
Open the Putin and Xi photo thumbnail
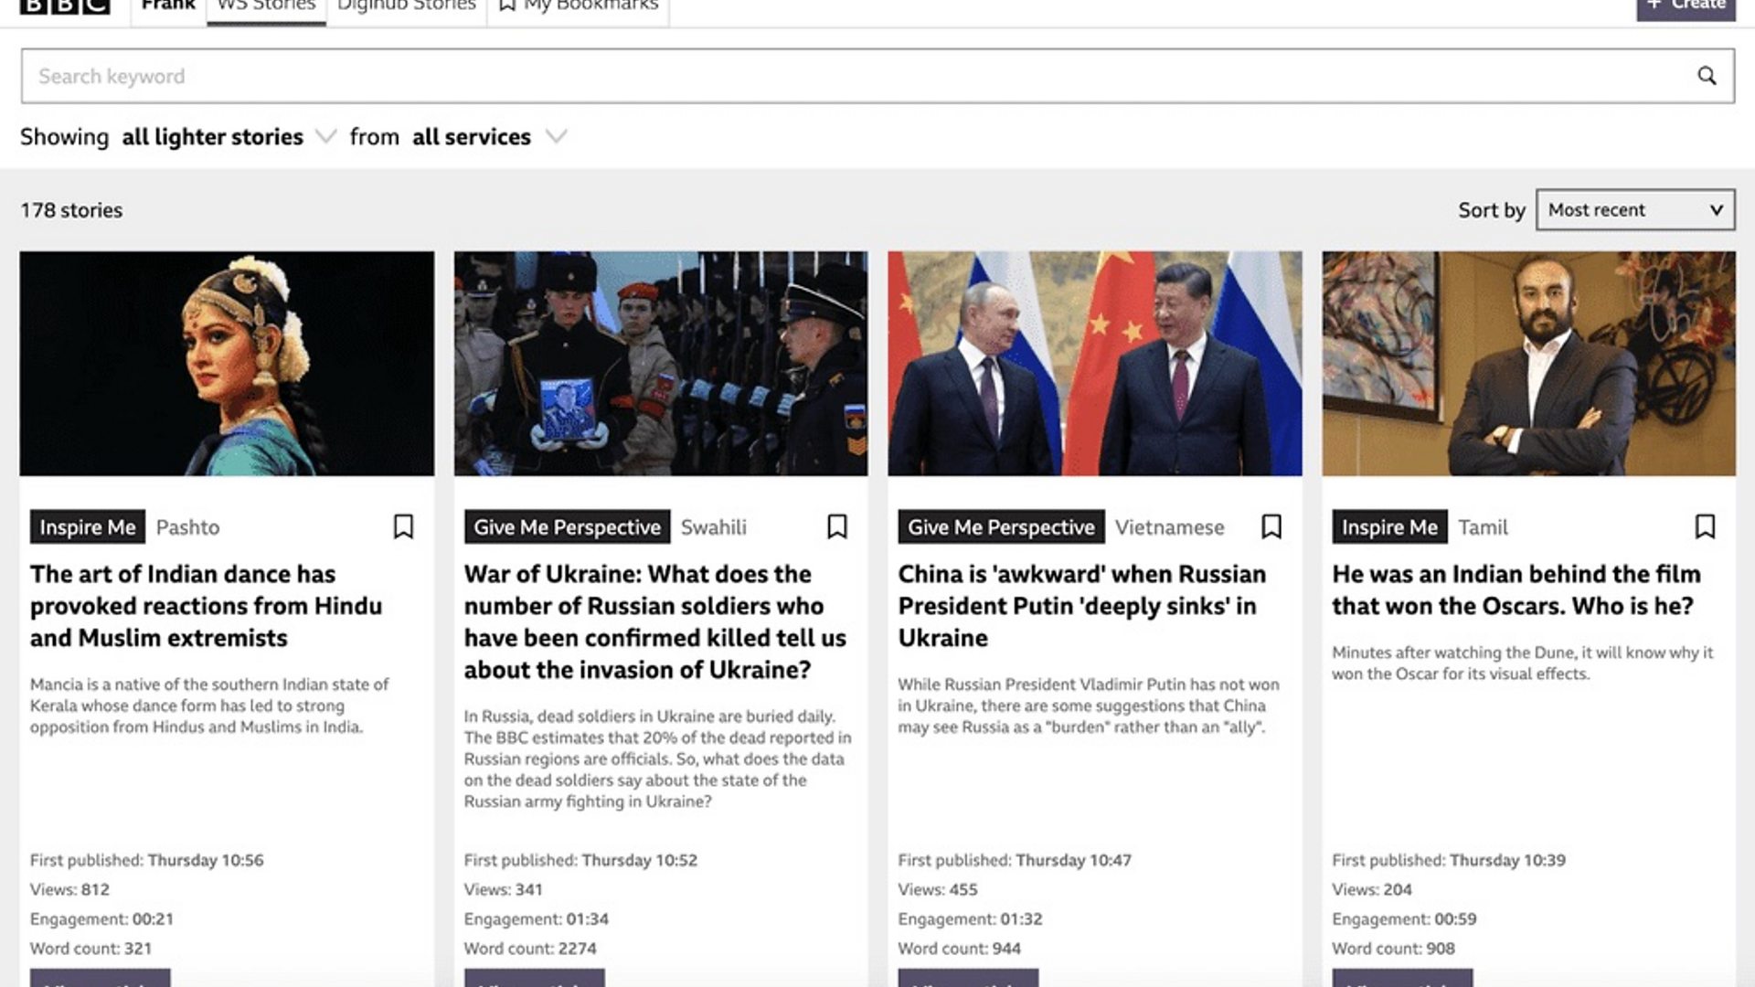coord(1094,364)
